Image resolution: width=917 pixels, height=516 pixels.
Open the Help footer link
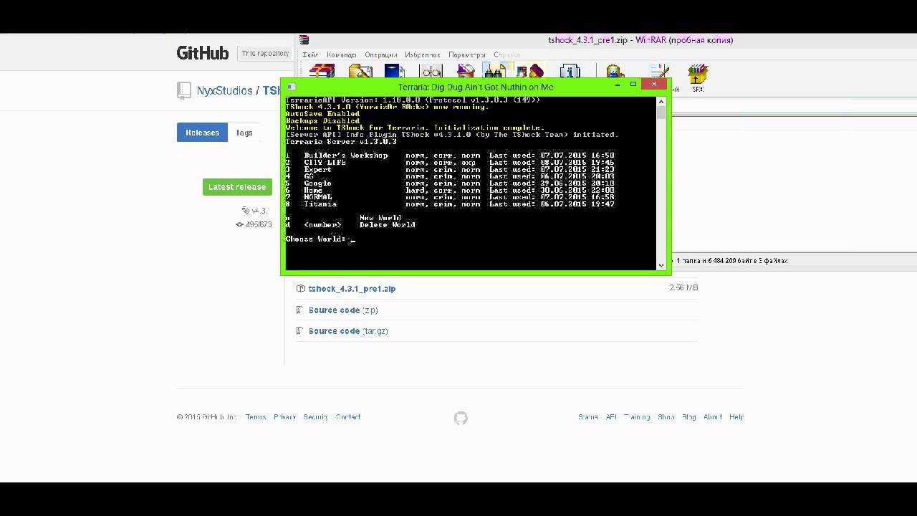point(736,417)
